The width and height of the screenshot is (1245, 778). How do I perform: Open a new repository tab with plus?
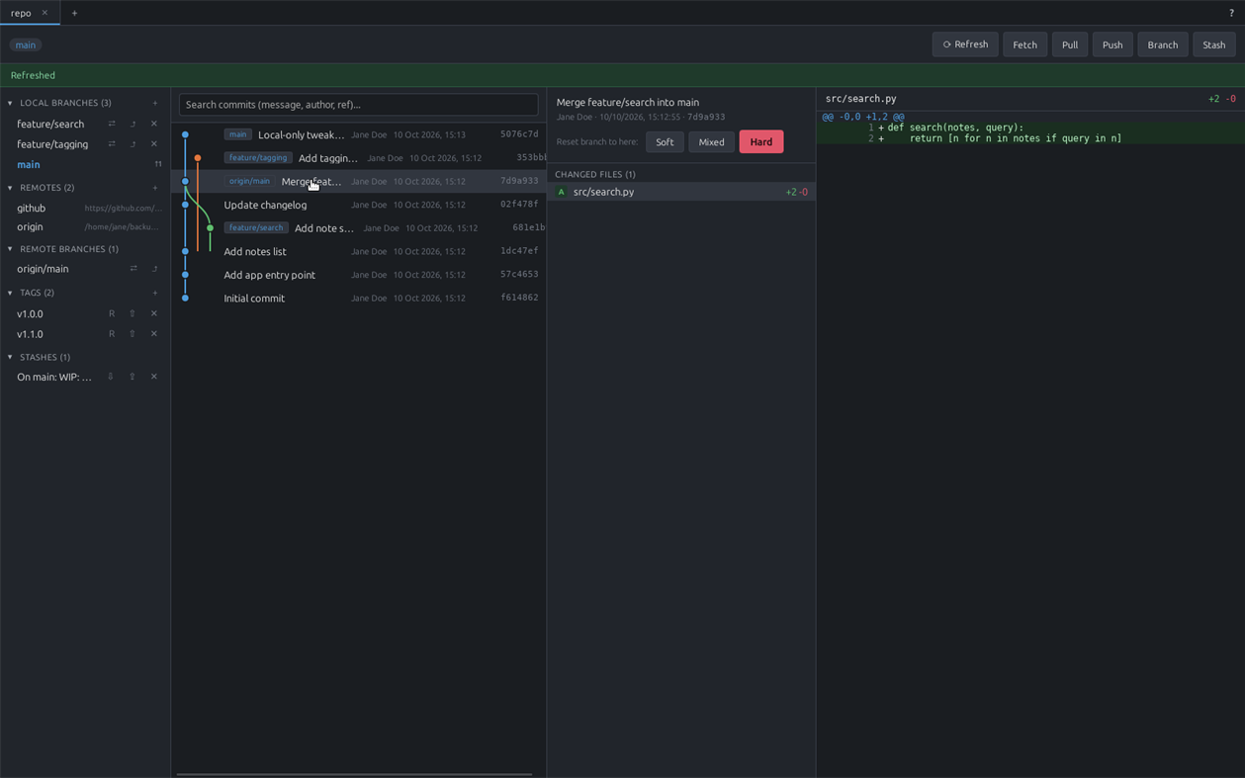[74, 13]
